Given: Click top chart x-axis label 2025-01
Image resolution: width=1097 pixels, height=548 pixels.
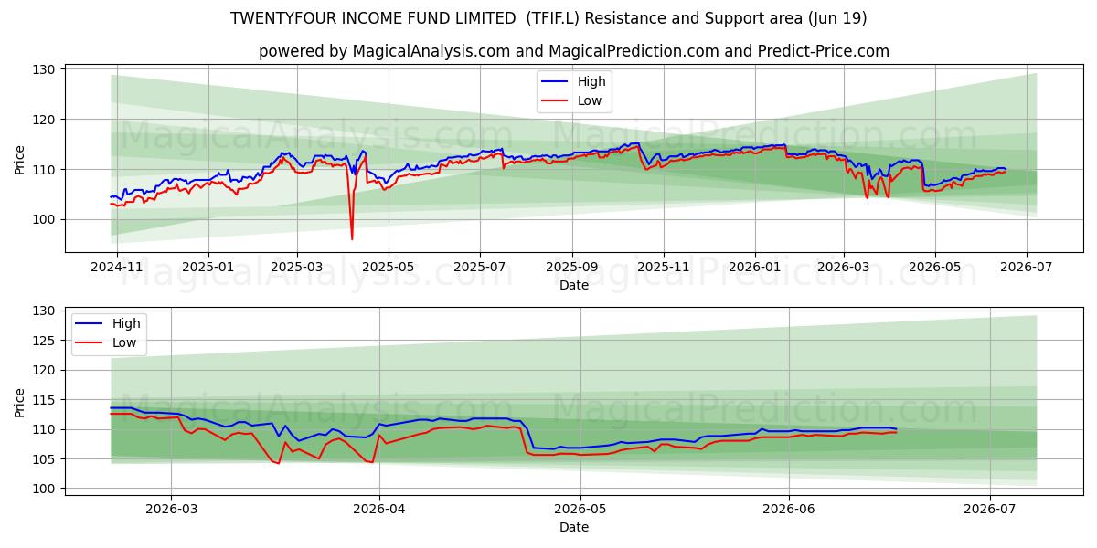Looking at the screenshot, I should click(208, 268).
